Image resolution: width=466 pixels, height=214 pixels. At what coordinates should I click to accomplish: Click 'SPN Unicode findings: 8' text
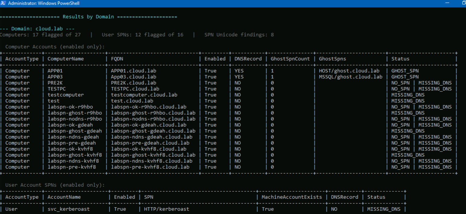[x=239, y=35]
